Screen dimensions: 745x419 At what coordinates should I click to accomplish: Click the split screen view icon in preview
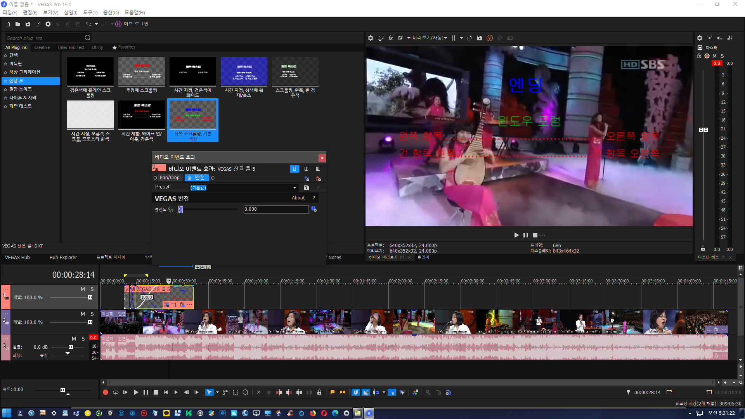(401, 38)
